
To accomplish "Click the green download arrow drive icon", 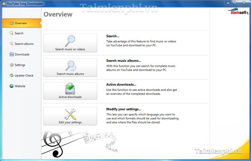I will (70, 89).
